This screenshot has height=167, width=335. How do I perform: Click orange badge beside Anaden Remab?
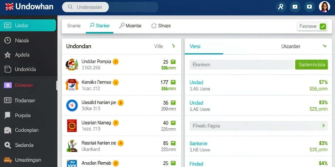coord(115,163)
